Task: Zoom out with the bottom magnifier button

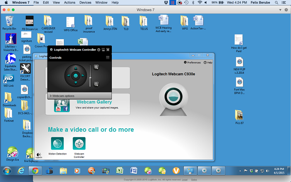Action: tap(96, 84)
